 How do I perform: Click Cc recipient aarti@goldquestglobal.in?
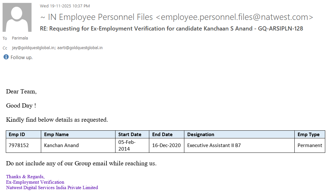coord(80,48)
